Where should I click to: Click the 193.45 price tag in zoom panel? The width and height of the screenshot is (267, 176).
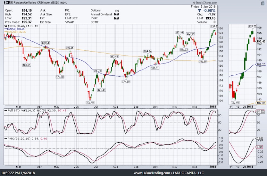(x=261, y=41)
